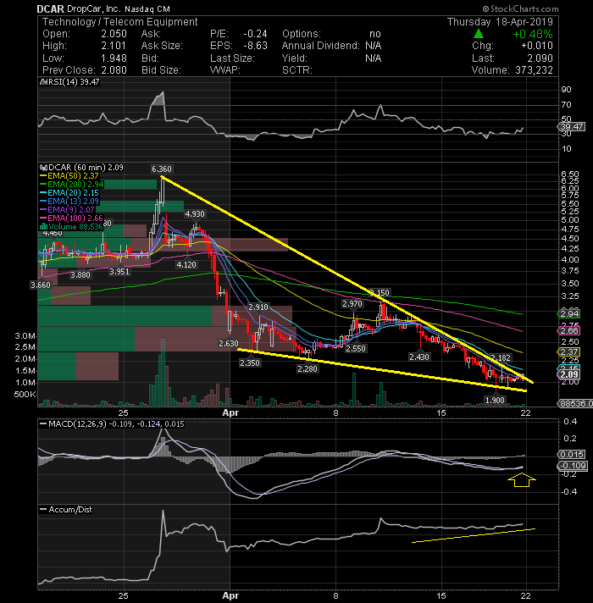Click the small icon beside RSI(14) label
Screen dimensions: 593x603
coord(42,82)
